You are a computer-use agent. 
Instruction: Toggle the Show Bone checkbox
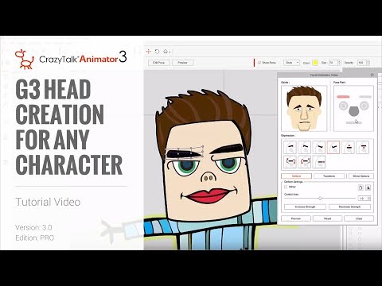(259, 63)
